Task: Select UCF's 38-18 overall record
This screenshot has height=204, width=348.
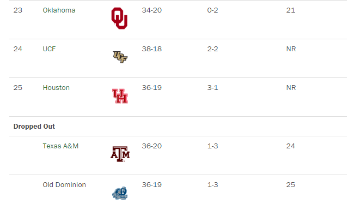Action: pos(152,49)
